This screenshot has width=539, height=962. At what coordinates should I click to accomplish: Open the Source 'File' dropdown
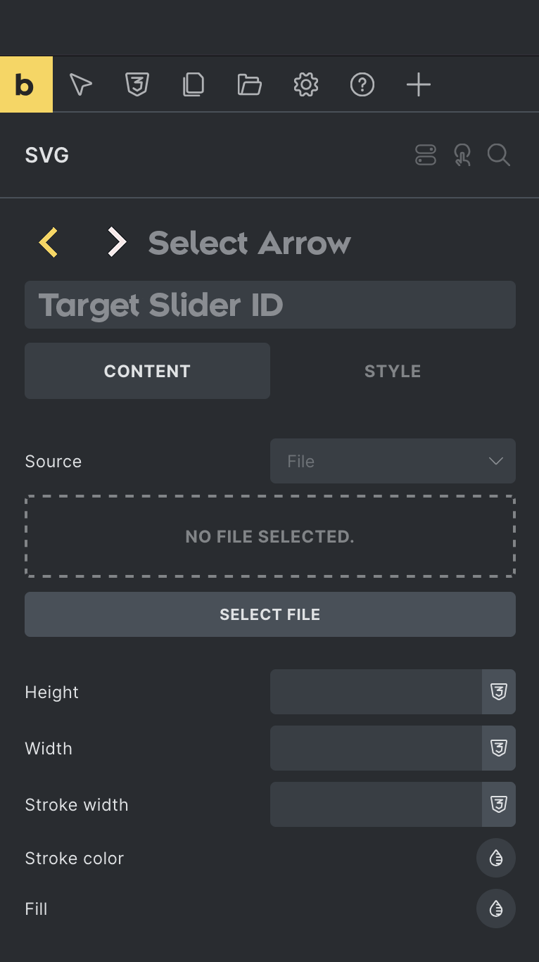[x=393, y=461]
